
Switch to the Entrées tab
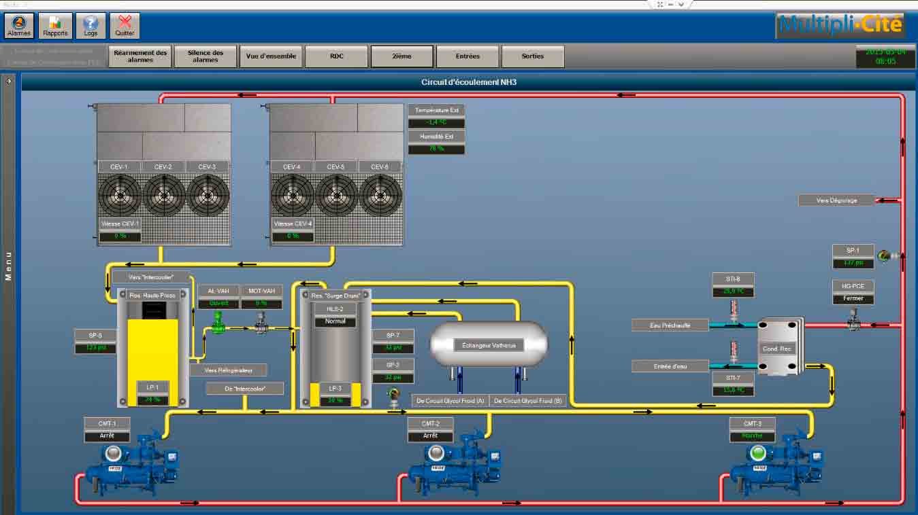pos(468,56)
